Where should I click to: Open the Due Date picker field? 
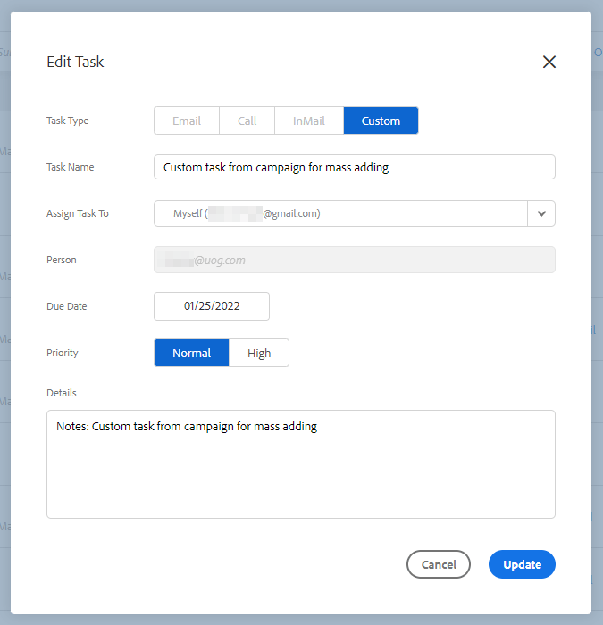coord(212,306)
